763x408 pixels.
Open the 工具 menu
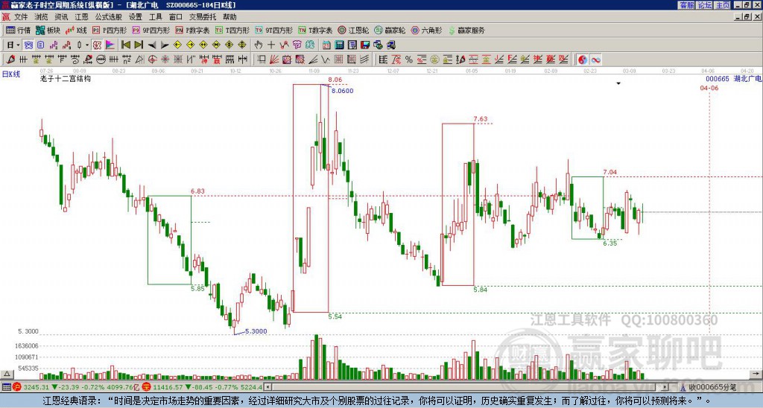[x=155, y=17]
